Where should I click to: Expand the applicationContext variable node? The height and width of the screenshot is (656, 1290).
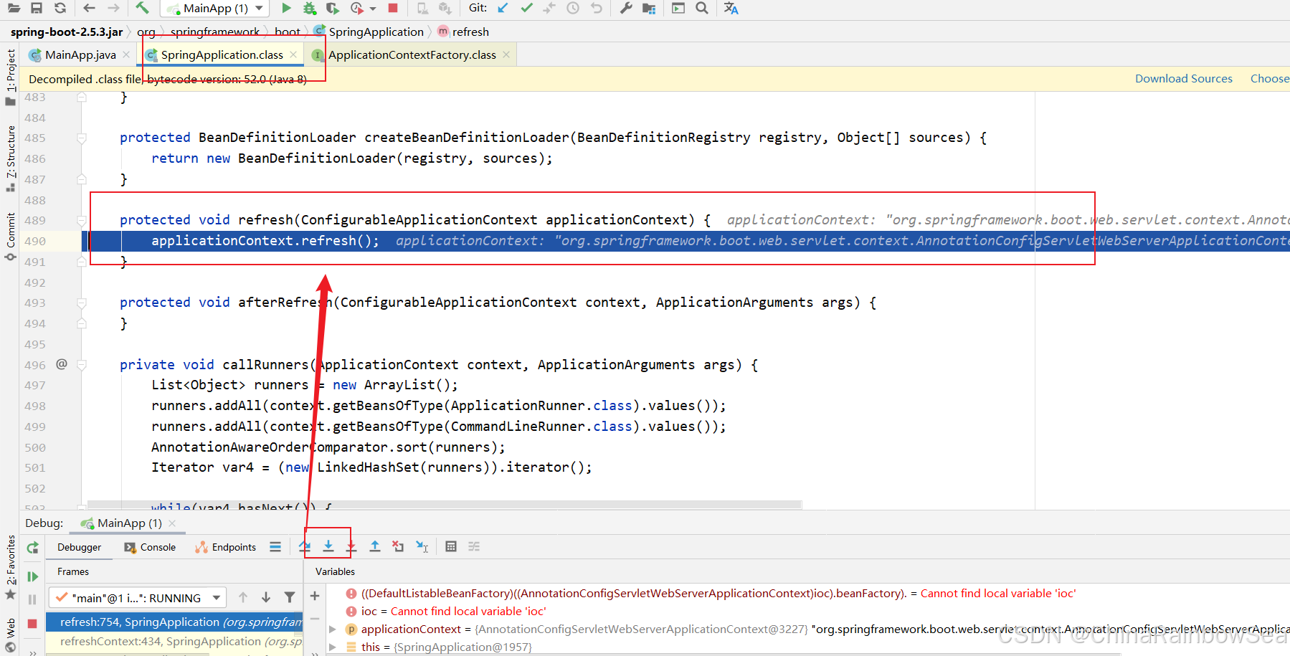[333, 629]
